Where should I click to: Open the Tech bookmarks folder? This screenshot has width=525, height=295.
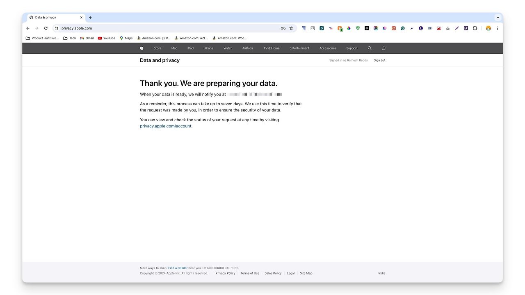70,38
